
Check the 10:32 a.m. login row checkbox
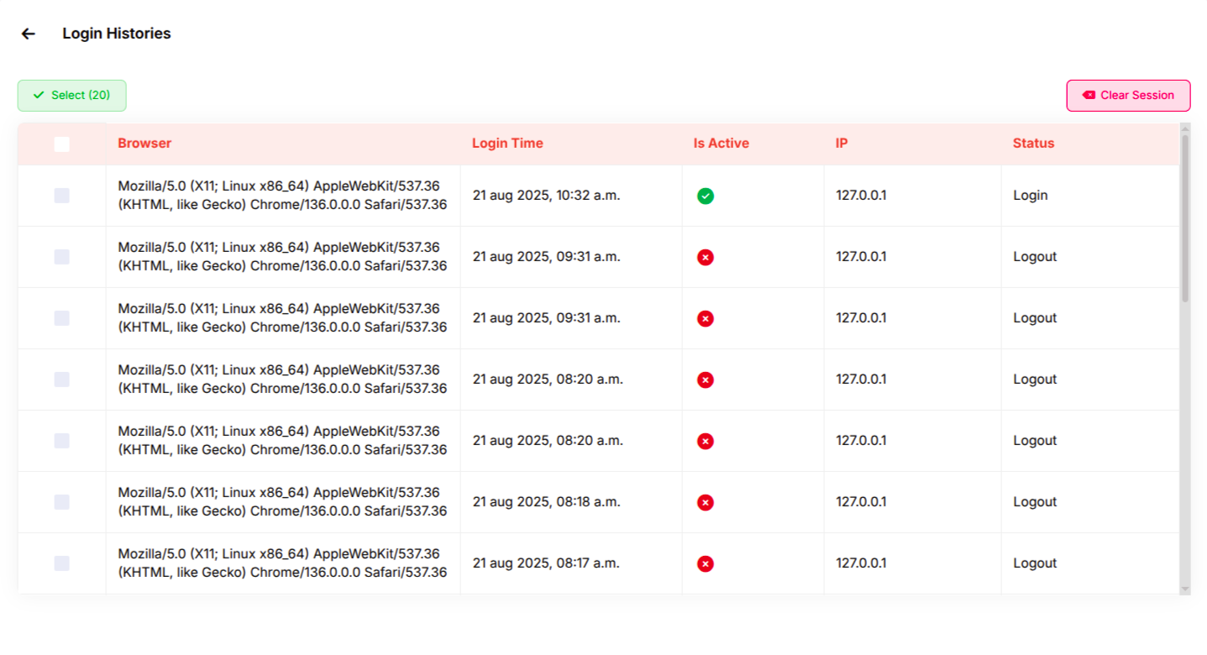tap(61, 196)
